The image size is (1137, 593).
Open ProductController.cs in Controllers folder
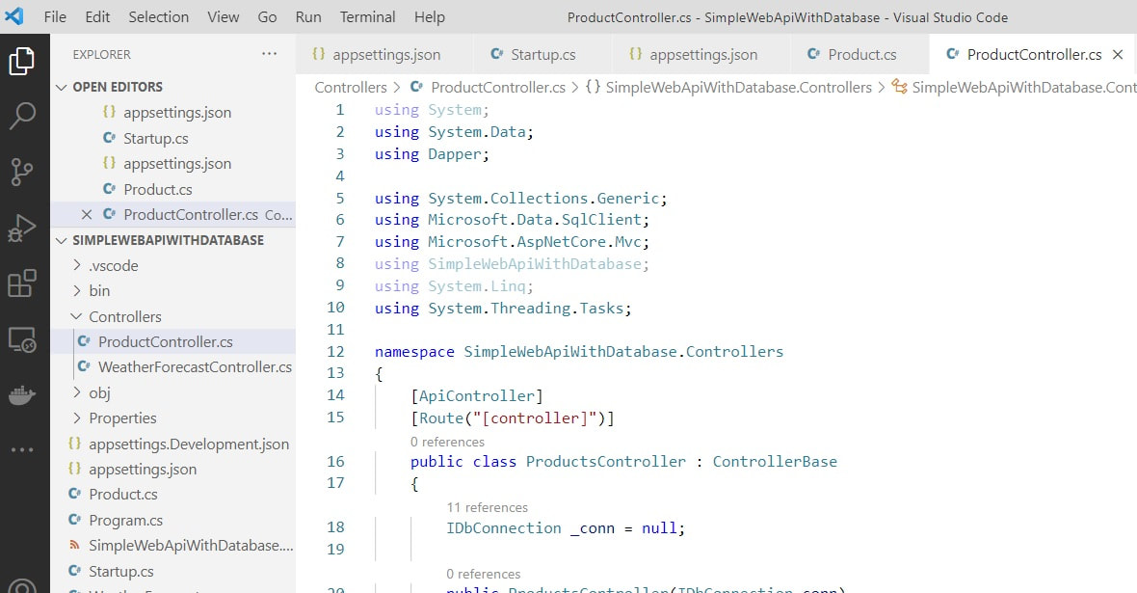(x=173, y=342)
